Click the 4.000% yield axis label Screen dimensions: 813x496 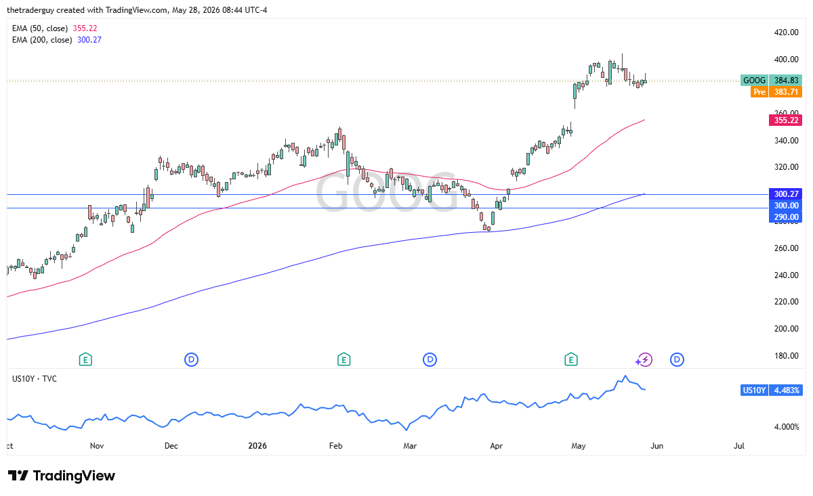[x=786, y=427]
